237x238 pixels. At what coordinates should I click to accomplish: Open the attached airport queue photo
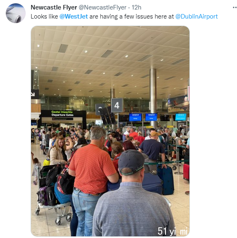[110, 131]
